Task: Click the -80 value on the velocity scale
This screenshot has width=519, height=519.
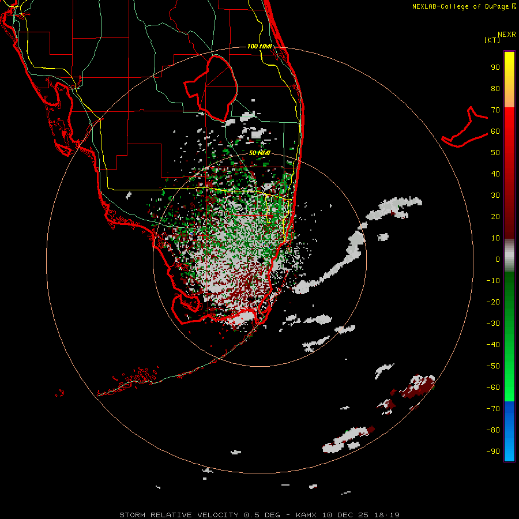Action: coord(493,430)
